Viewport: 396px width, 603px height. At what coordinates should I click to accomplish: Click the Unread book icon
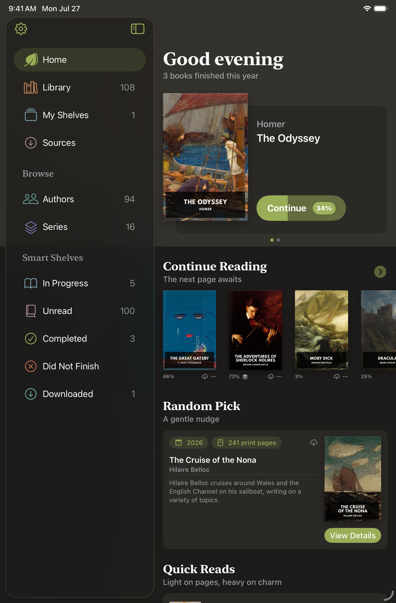tap(31, 311)
